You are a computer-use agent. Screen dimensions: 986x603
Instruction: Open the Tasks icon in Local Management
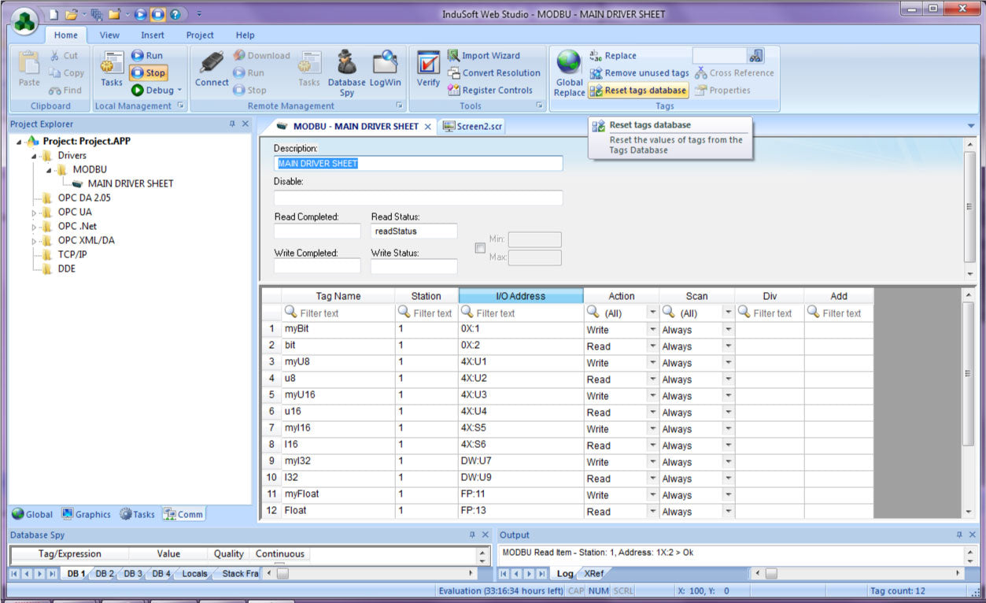[x=112, y=68]
